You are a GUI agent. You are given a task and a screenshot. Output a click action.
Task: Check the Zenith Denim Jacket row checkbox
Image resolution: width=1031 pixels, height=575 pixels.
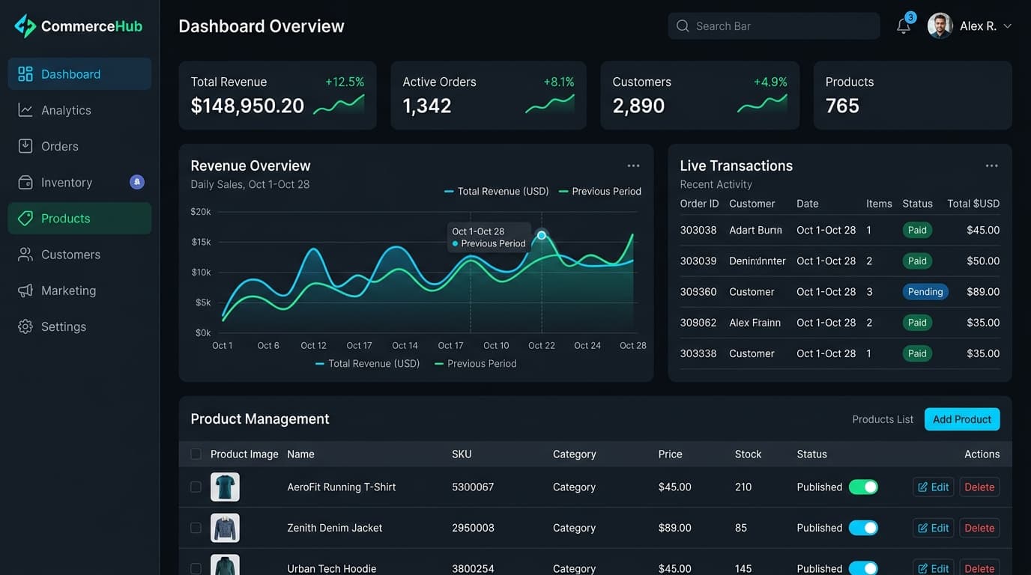click(196, 528)
